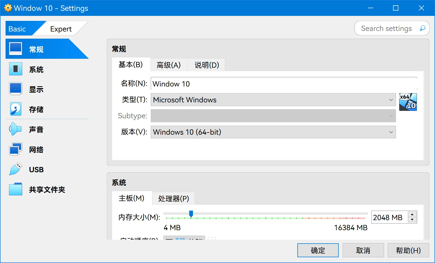This screenshot has height=263, width=435.
Task: Increase memory with the spinbox up arrow
Action: [412, 214]
